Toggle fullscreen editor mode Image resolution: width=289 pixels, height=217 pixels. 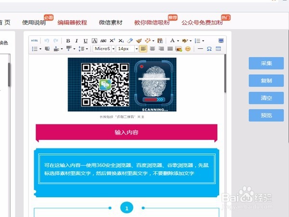coord(221,41)
